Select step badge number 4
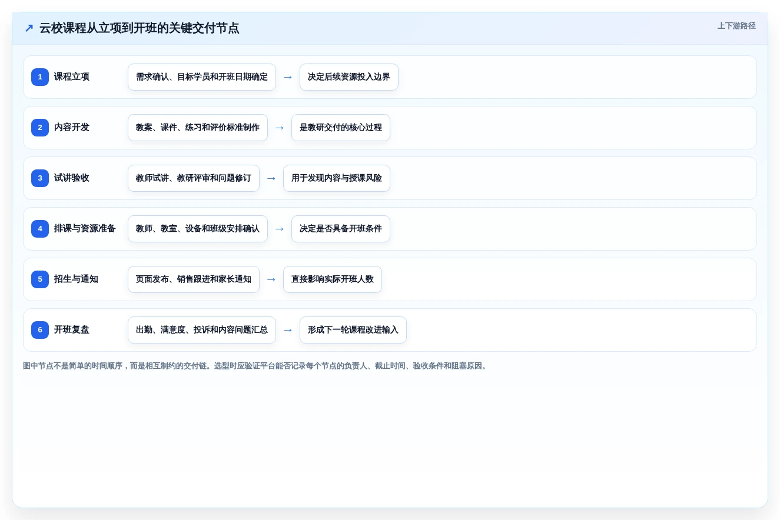Image resolution: width=780 pixels, height=520 pixels. click(40, 229)
